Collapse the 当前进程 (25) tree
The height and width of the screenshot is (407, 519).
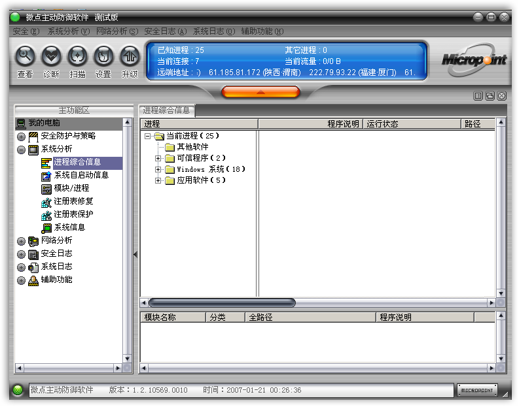pyautogui.click(x=148, y=136)
